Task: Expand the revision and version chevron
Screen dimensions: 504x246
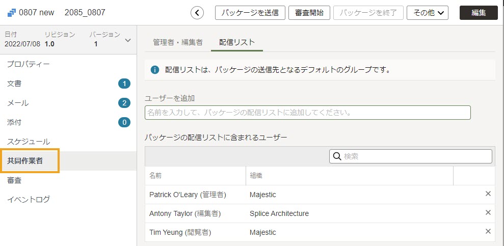Action: (128, 40)
